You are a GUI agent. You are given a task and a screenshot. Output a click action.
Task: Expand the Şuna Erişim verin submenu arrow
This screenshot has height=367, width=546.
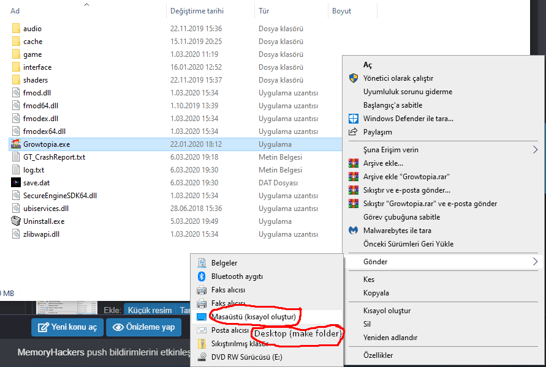(x=535, y=150)
